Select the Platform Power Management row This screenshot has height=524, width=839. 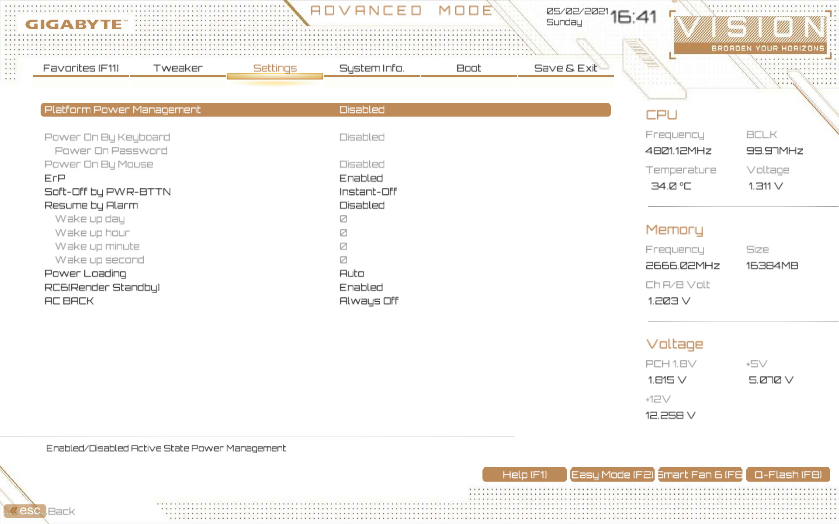122,110
